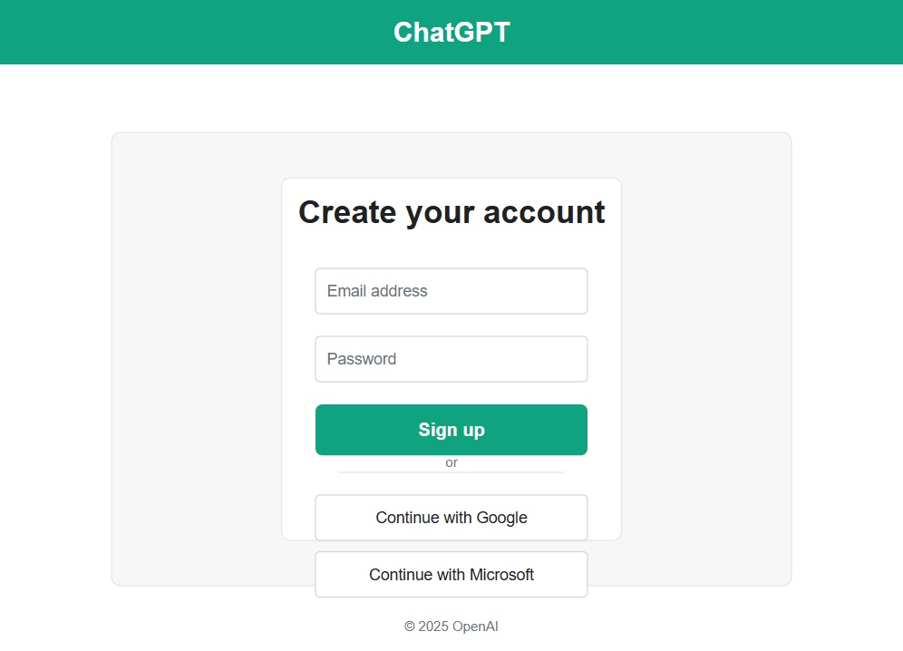Select Continue with Microsoft

451,575
